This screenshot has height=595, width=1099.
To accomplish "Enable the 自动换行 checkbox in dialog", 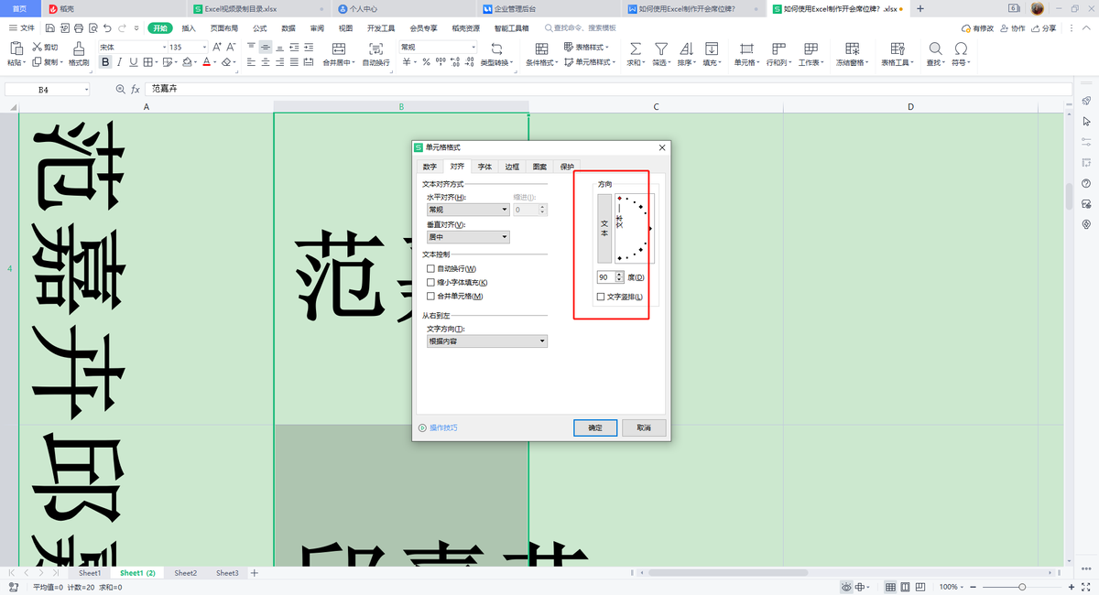I will (430, 269).
